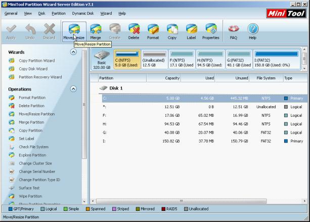Image resolution: width=310 pixels, height=222 pixels.
Task: Open partition Properties from toolbar
Action: coord(211,32)
